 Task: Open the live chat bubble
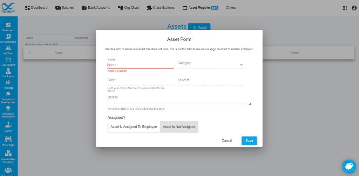point(349,167)
